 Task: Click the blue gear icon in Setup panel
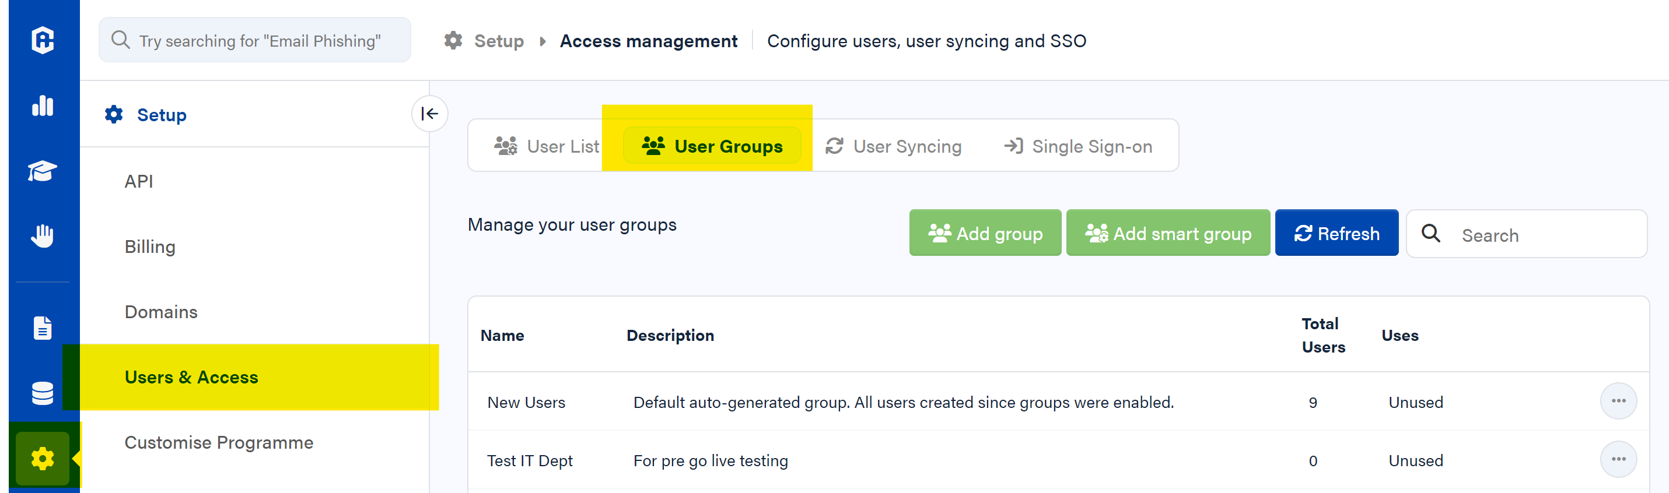coord(114,115)
